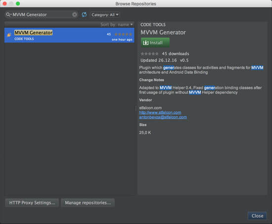Click the '45 downloads' text
The width and height of the screenshot is (272, 224).
tap(176, 53)
